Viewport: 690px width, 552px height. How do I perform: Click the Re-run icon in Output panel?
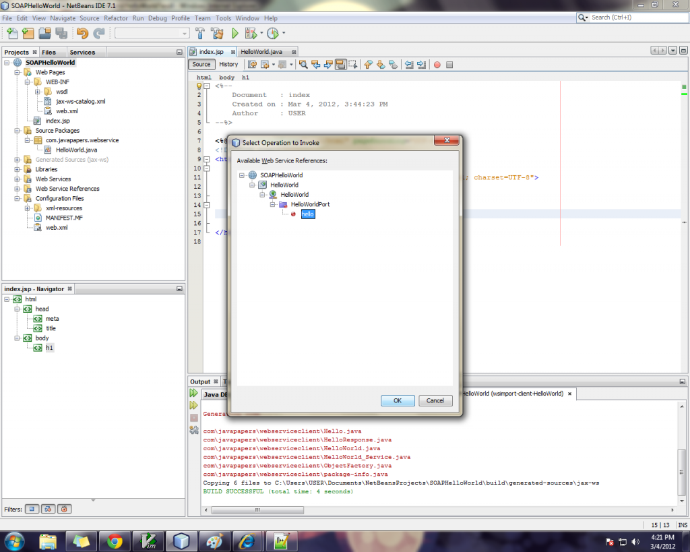point(194,393)
